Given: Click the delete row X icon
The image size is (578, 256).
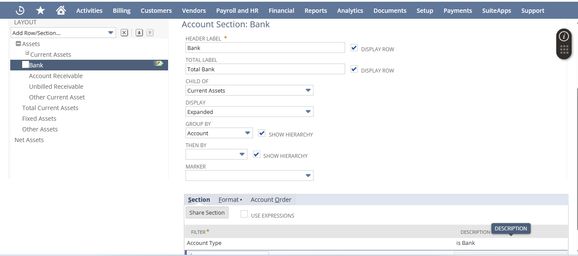Looking at the screenshot, I should point(124,33).
